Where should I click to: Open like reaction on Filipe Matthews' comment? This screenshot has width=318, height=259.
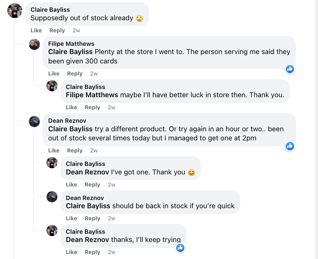[x=290, y=69]
